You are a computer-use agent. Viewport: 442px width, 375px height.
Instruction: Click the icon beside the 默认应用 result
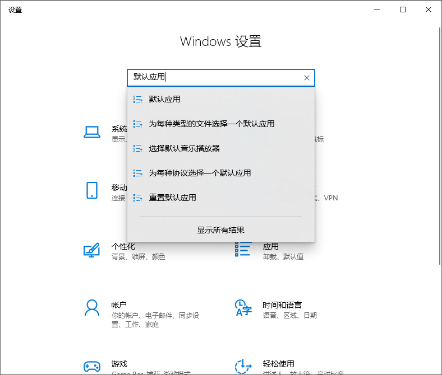(x=138, y=99)
